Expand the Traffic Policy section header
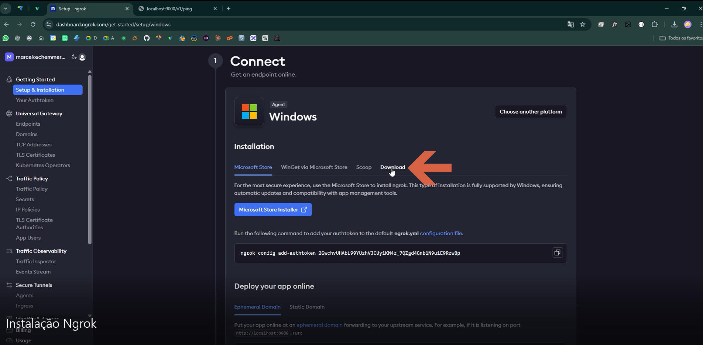The height and width of the screenshot is (345, 703). [x=32, y=178]
